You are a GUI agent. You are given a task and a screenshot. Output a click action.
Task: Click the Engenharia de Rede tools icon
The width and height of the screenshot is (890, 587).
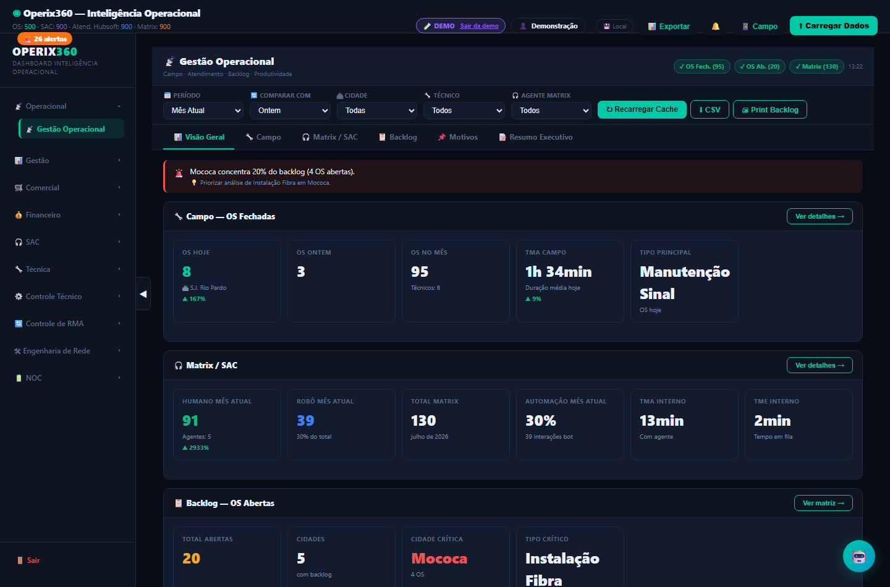coord(17,351)
